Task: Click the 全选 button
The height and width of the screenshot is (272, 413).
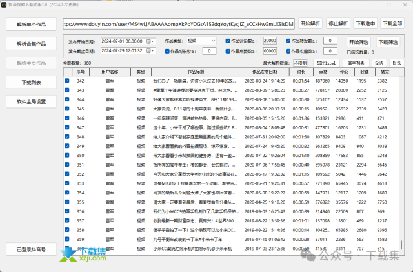Action: coord(379,63)
